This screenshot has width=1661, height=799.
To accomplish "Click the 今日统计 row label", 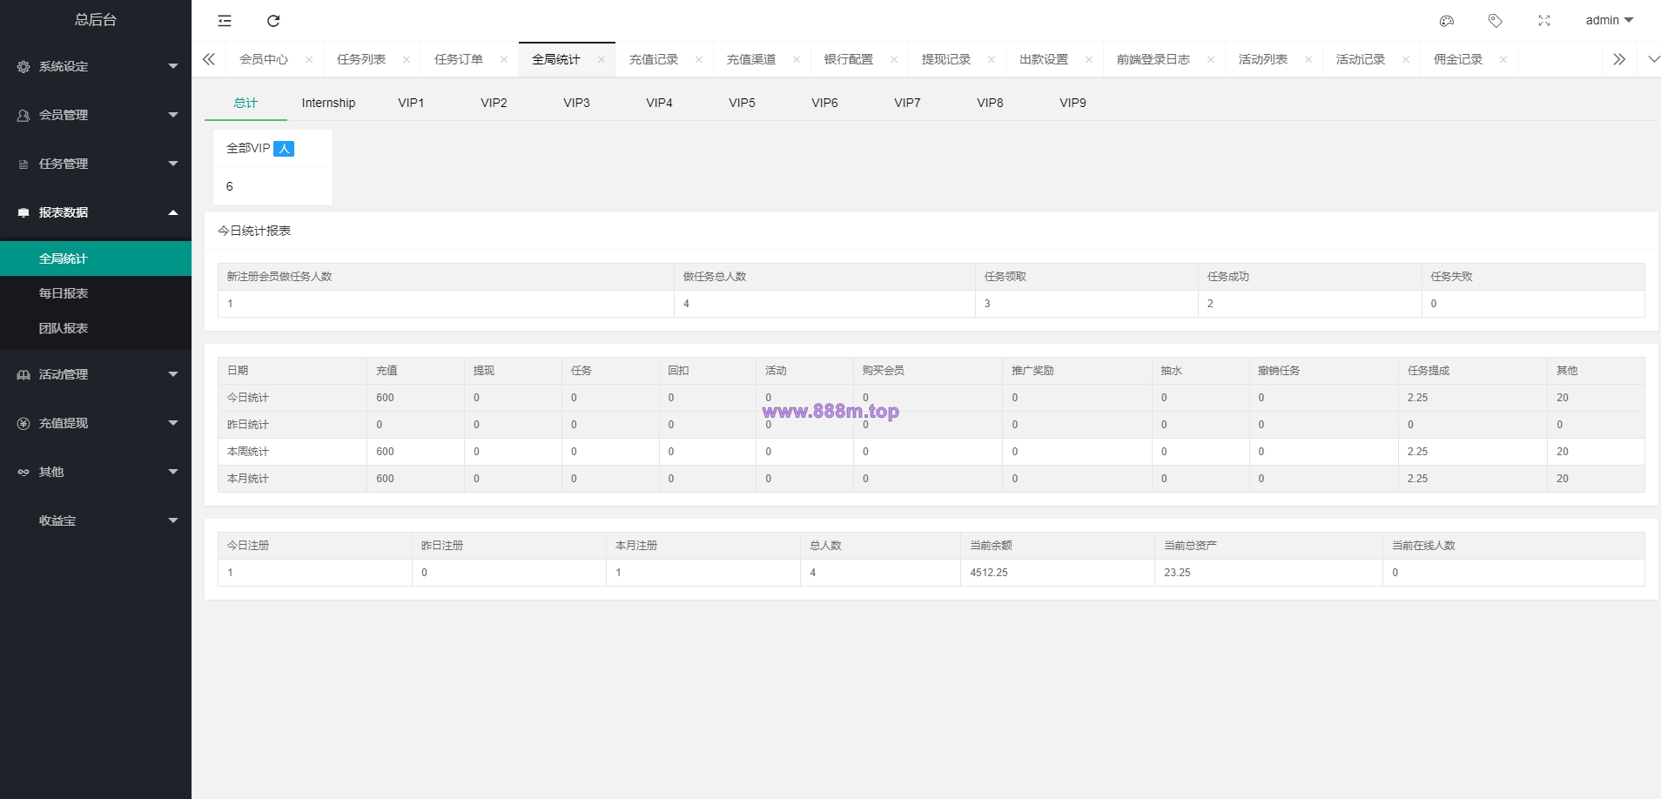I will 248,398.
